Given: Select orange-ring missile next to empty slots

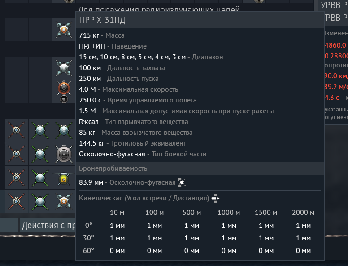Looking at the screenshot, I should 64,30.
